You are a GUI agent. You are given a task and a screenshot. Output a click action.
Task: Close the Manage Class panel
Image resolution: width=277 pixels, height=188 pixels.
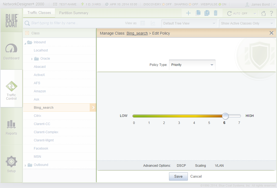coord(272,33)
